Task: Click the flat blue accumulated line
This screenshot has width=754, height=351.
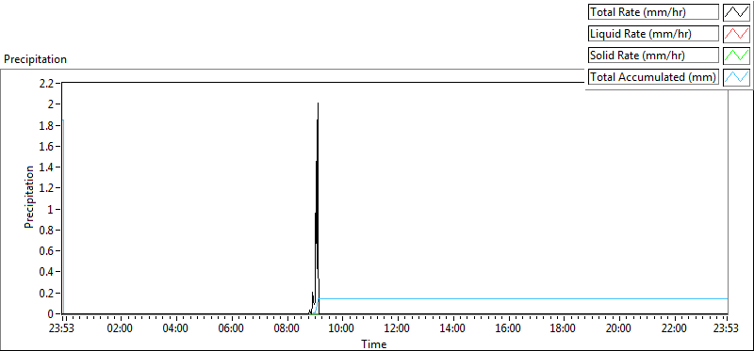Action: click(x=523, y=298)
